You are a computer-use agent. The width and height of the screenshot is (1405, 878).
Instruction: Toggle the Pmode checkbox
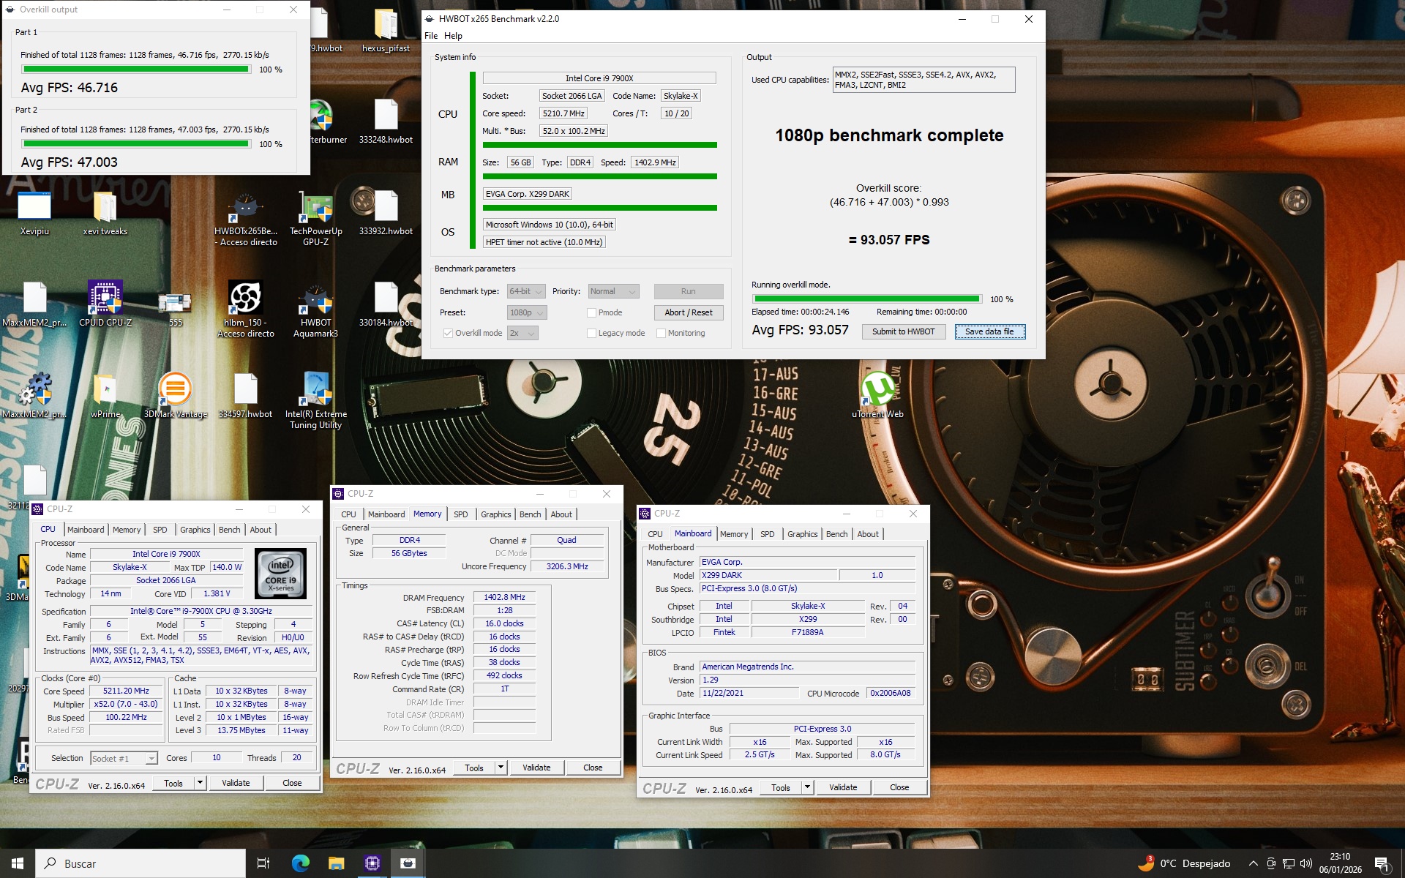click(x=591, y=312)
